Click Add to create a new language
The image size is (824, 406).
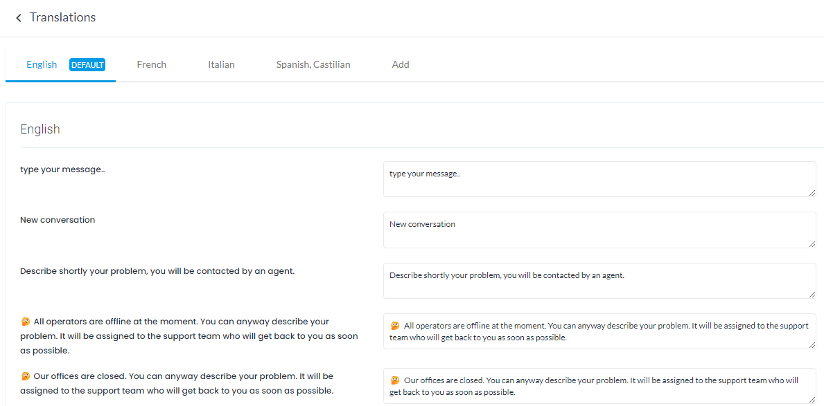(401, 64)
